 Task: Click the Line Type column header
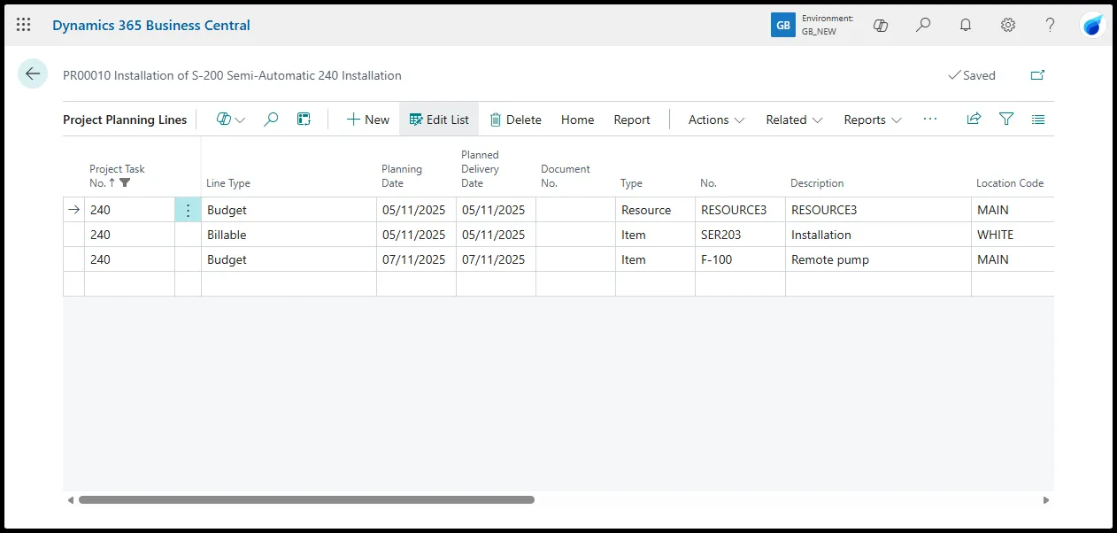point(228,183)
